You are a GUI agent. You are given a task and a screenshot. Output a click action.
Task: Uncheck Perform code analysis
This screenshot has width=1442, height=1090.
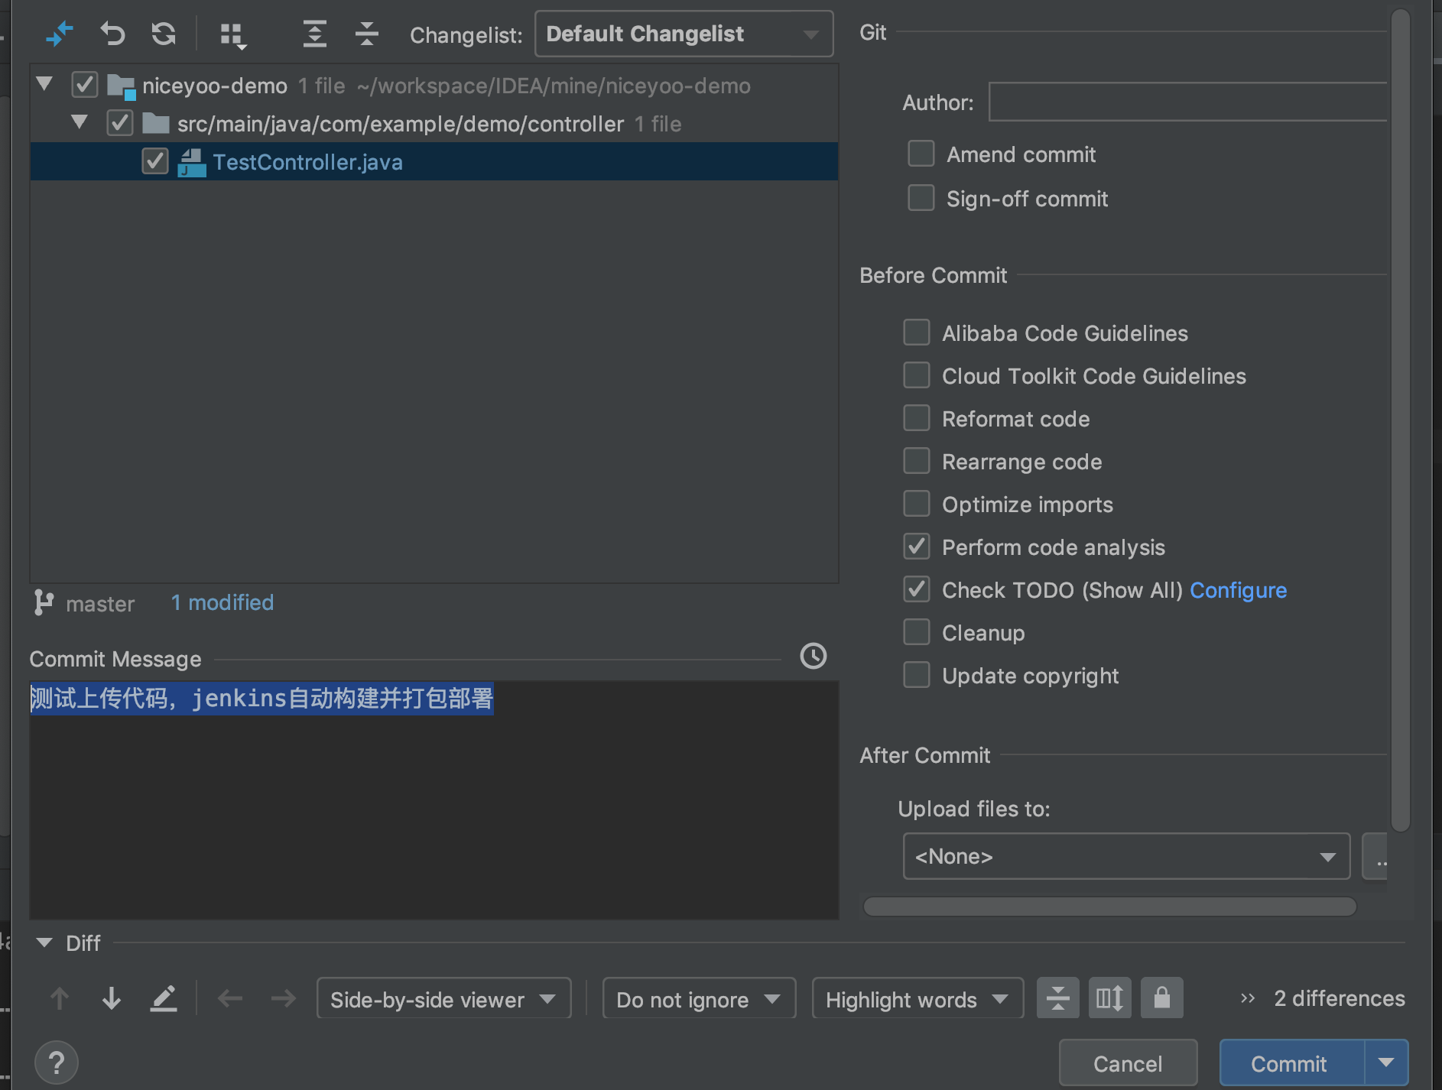(917, 547)
